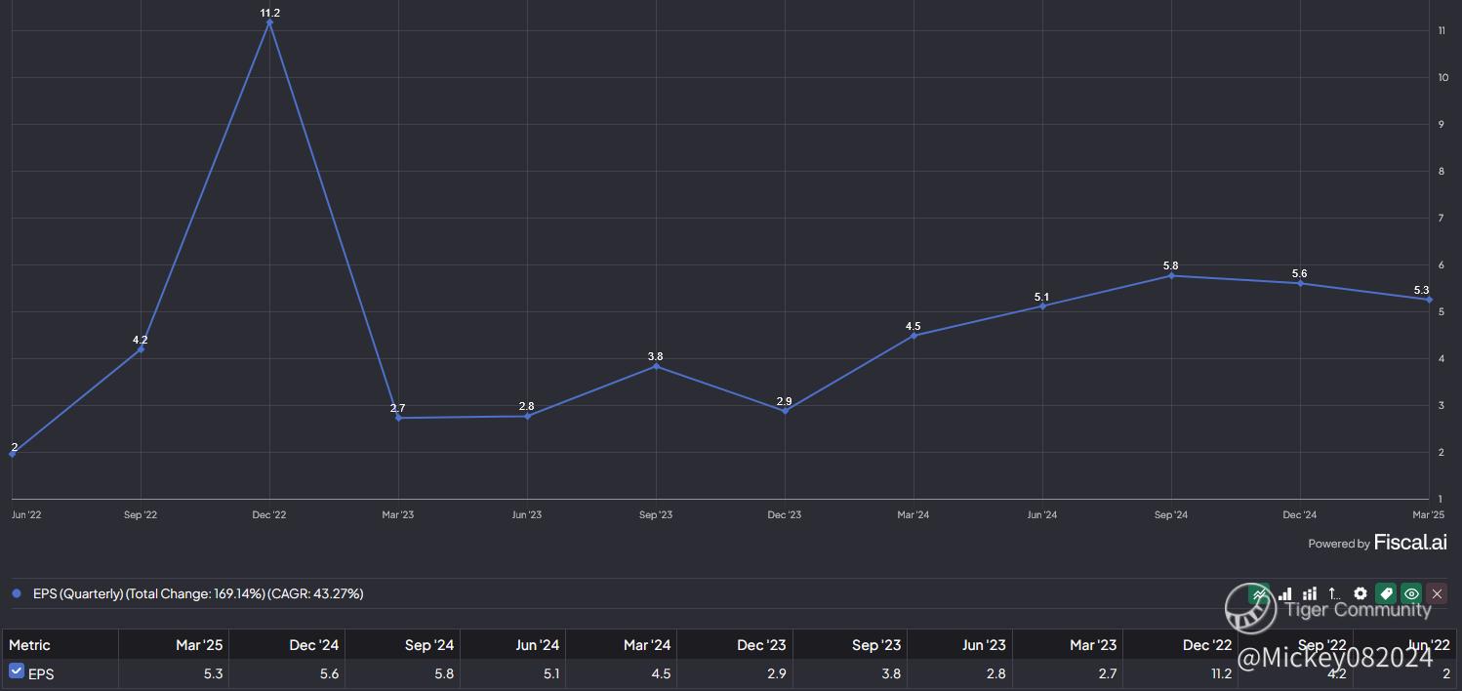Click the Sep '23 data point 3.8
This screenshot has width=1462, height=691.
[x=656, y=366]
